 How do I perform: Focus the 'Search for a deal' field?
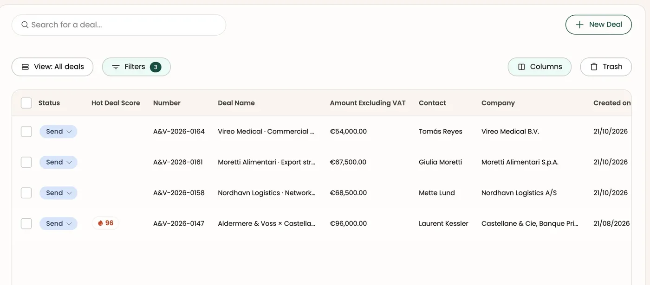[x=119, y=25]
